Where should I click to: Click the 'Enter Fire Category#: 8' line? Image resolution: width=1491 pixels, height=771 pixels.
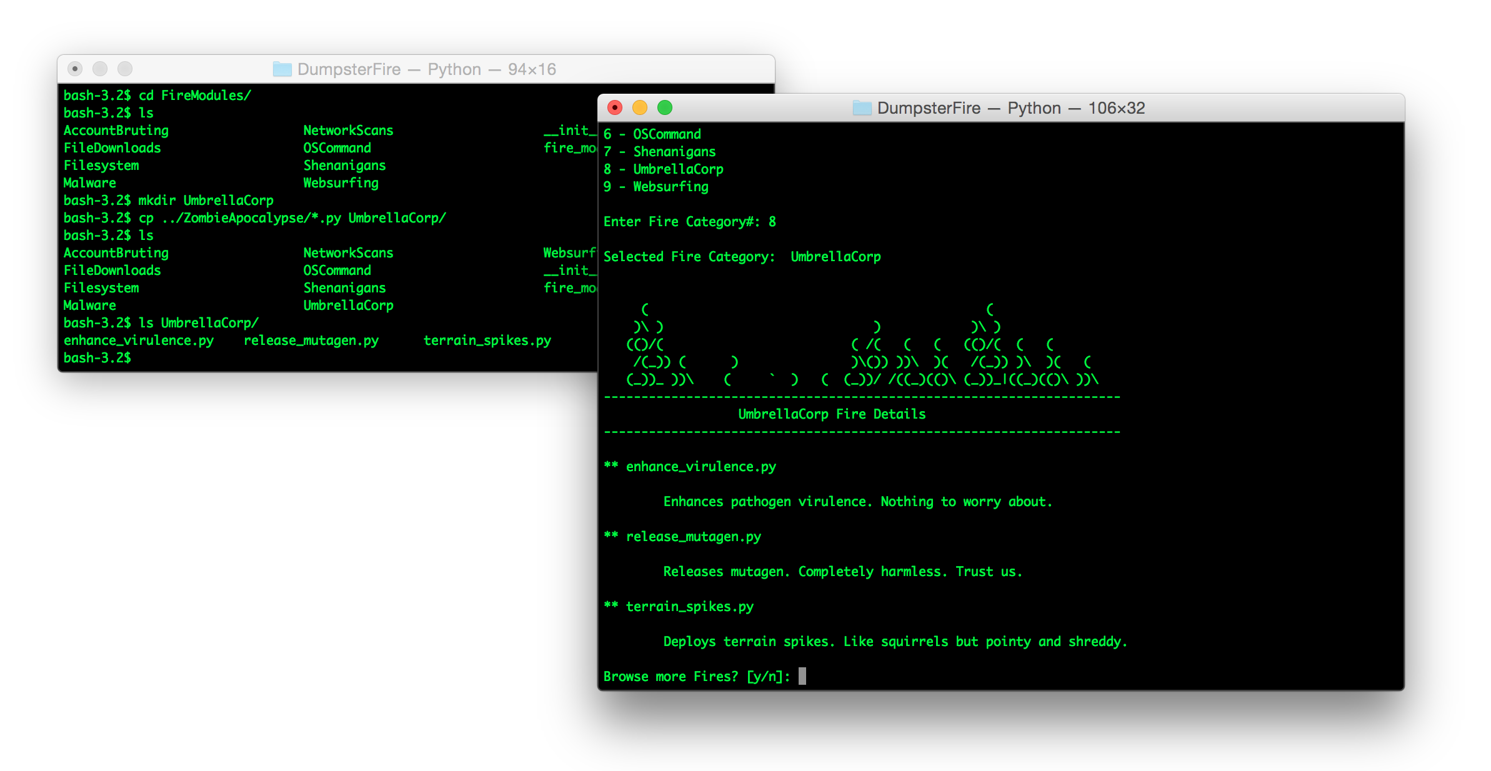(x=689, y=222)
